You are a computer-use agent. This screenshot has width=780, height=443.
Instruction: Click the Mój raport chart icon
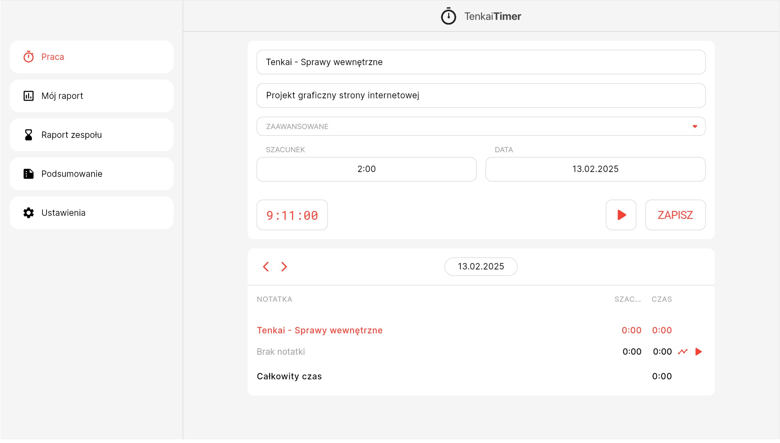[x=29, y=96]
